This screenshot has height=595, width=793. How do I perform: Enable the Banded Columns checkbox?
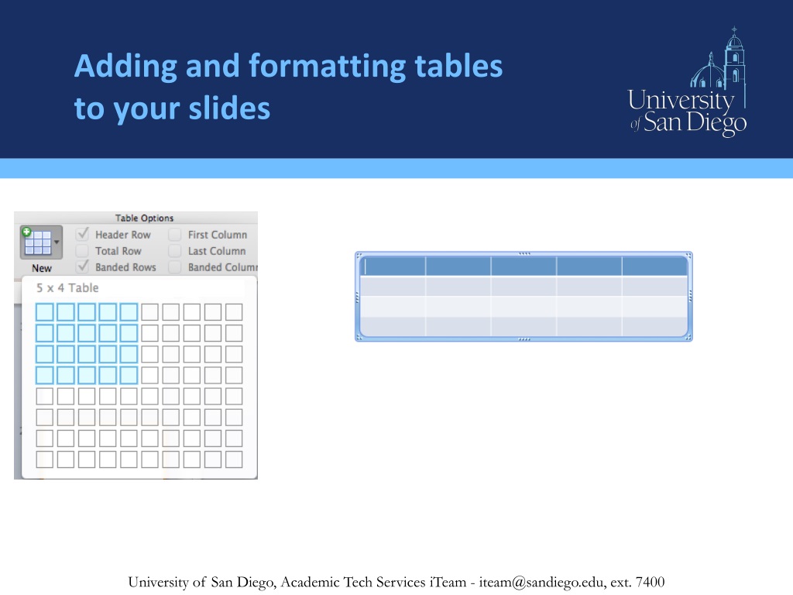click(x=175, y=267)
